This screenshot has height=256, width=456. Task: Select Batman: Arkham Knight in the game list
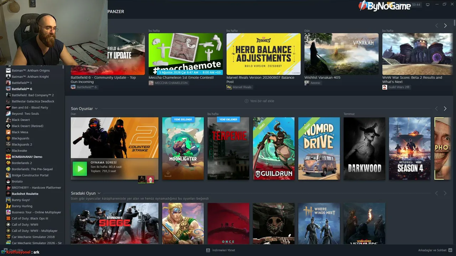click(30, 77)
